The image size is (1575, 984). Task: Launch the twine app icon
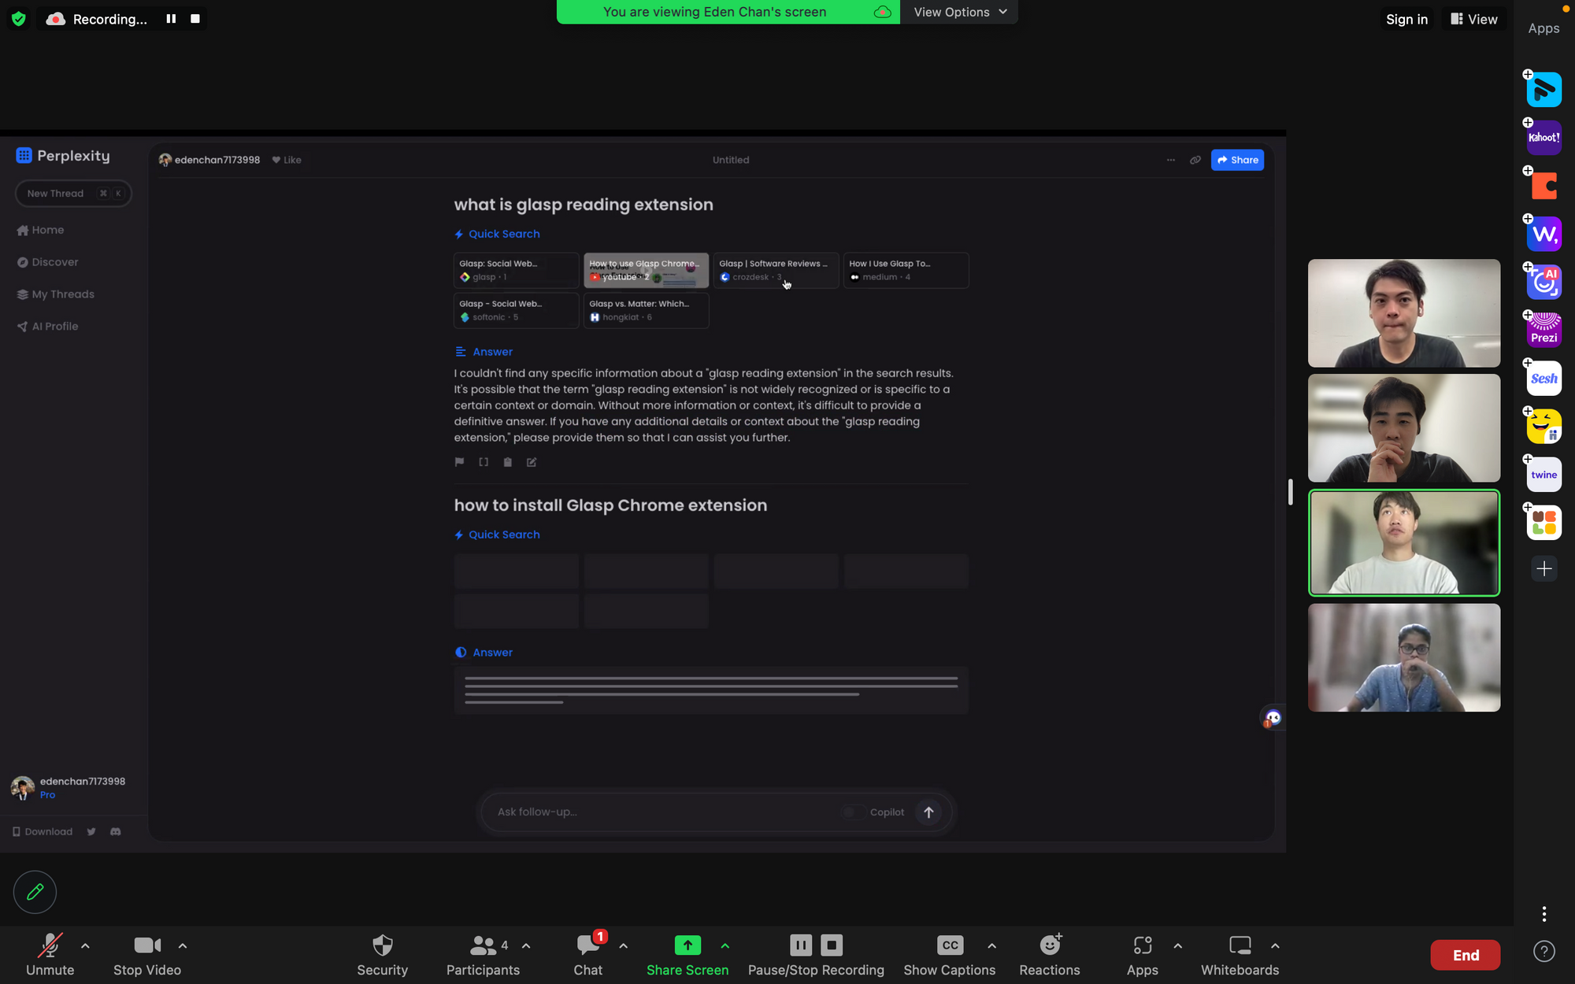pos(1543,475)
